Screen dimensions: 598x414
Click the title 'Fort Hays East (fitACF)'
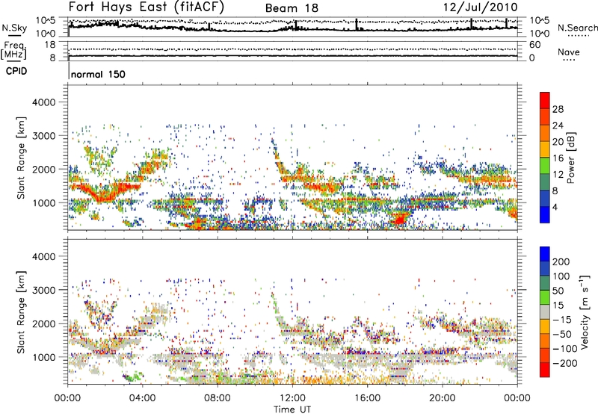tap(147, 7)
